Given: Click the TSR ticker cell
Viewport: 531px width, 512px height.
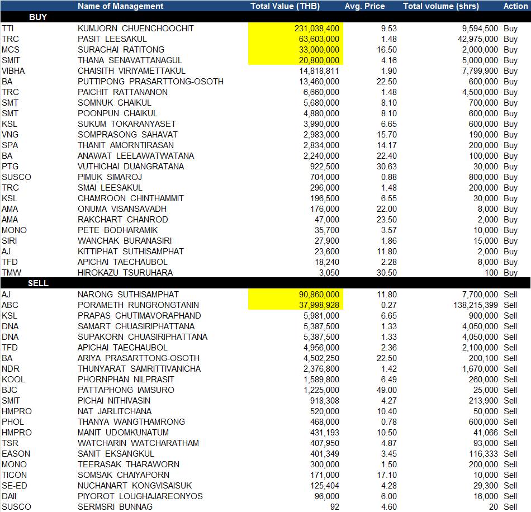Looking at the screenshot, I should 10,443.
